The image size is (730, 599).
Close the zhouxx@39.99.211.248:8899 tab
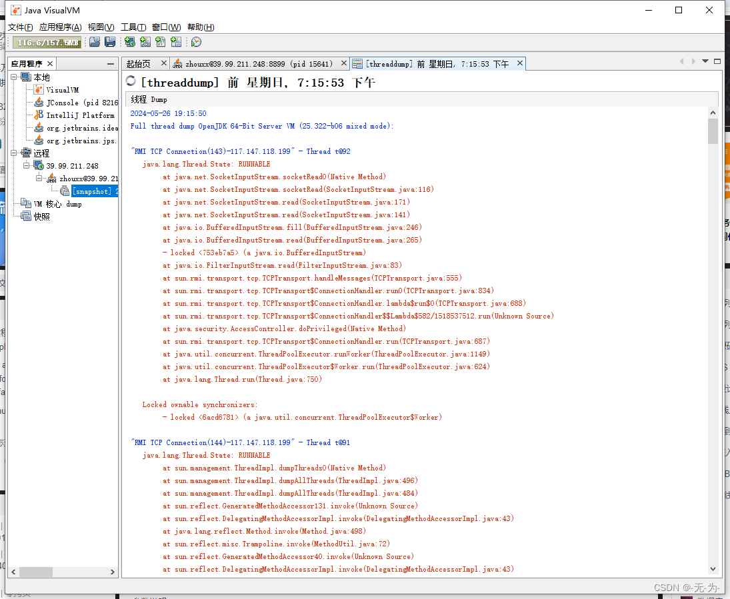click(344, 63)
